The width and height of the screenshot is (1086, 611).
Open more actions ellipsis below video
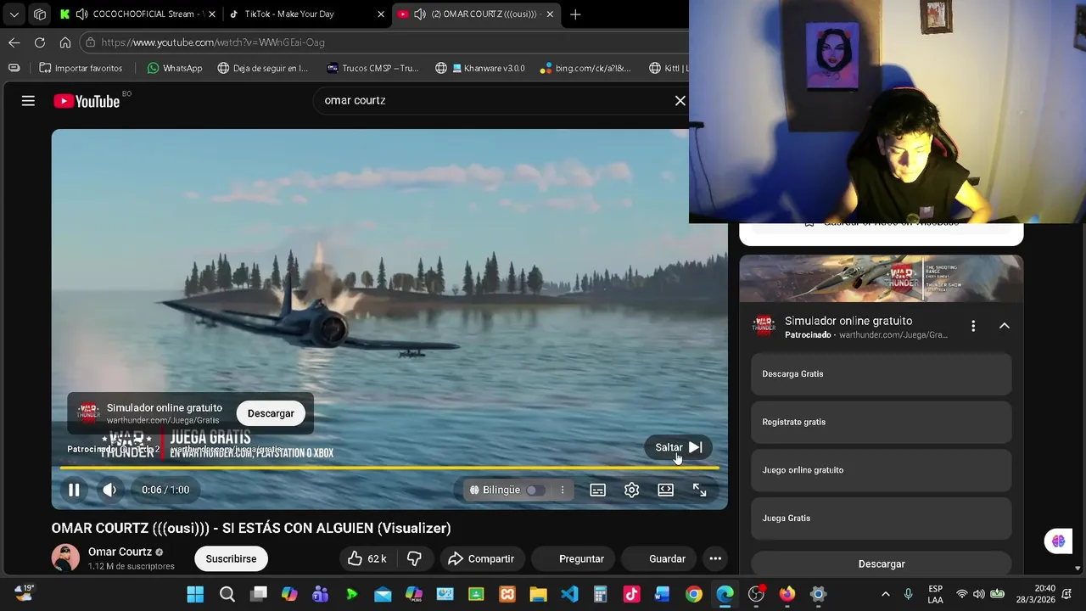click(715, 558)
